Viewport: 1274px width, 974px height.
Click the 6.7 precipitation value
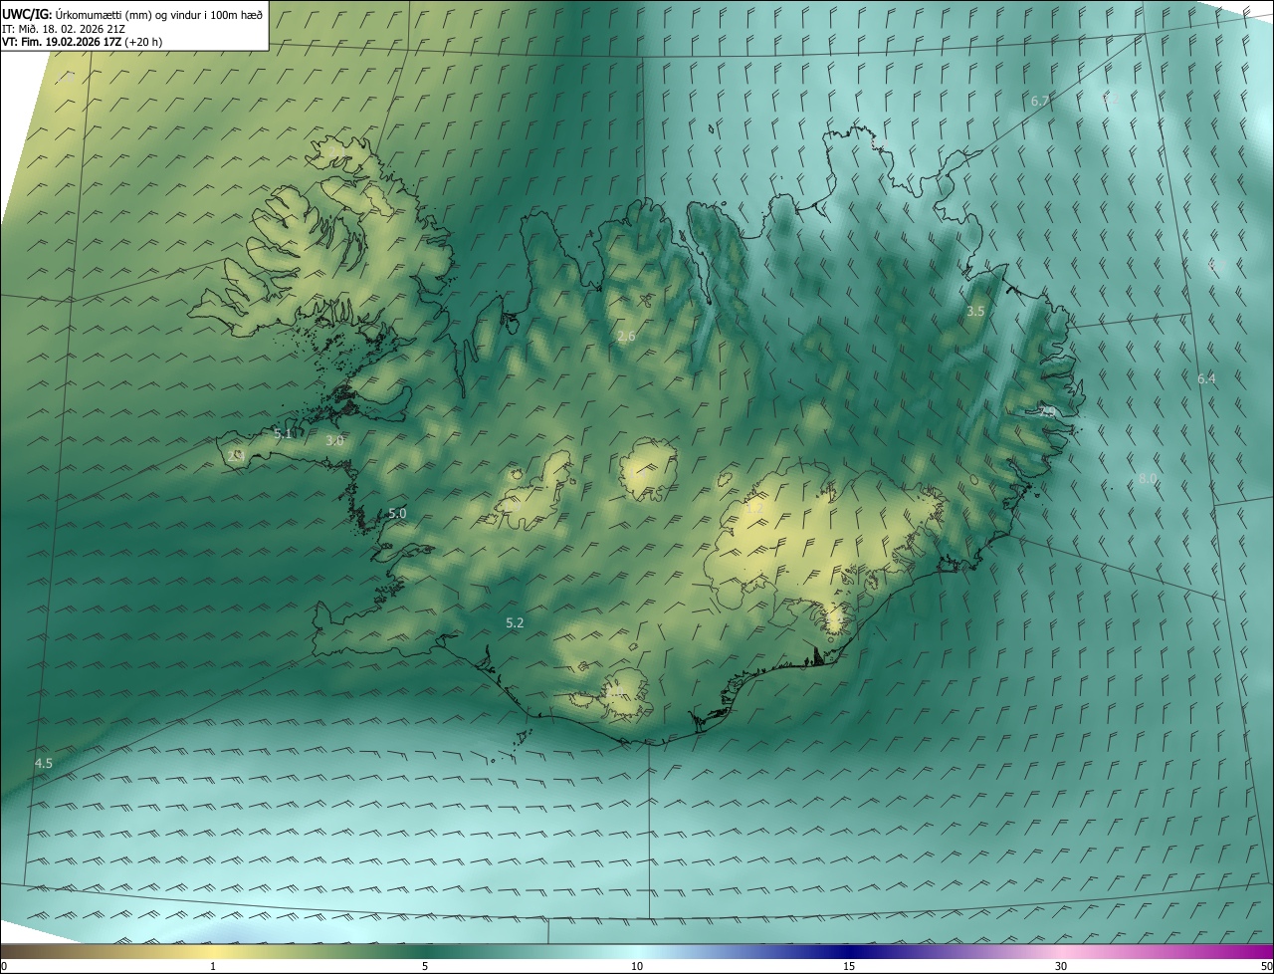(1040, 101)
